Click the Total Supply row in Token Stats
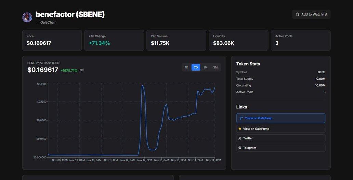 [280, 79]
